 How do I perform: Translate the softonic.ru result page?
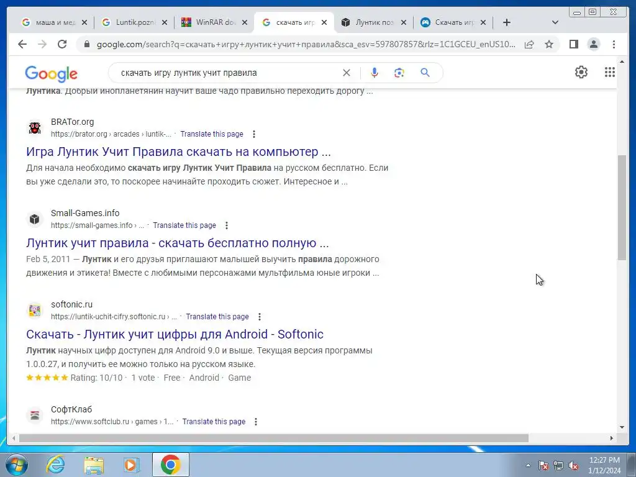point(217,317)
